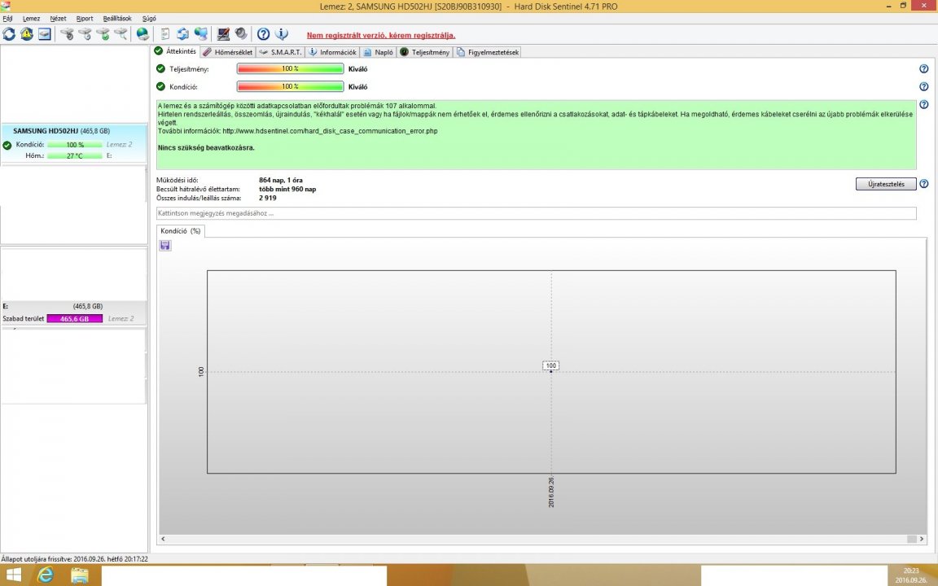Switch to the Teljesítmény tab
Screen dimensions: 938x586
(x=425, y=52)
